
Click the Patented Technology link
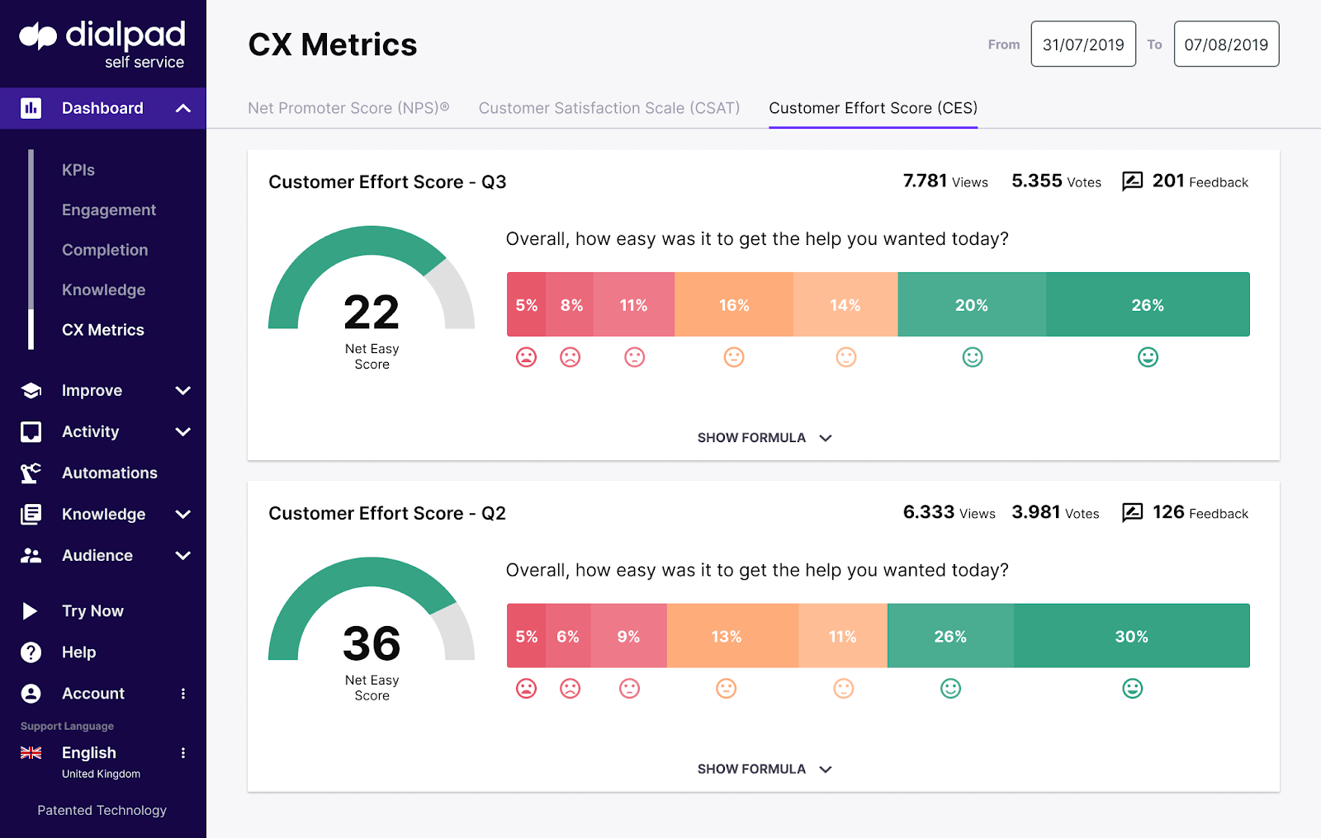coord(102,811)
